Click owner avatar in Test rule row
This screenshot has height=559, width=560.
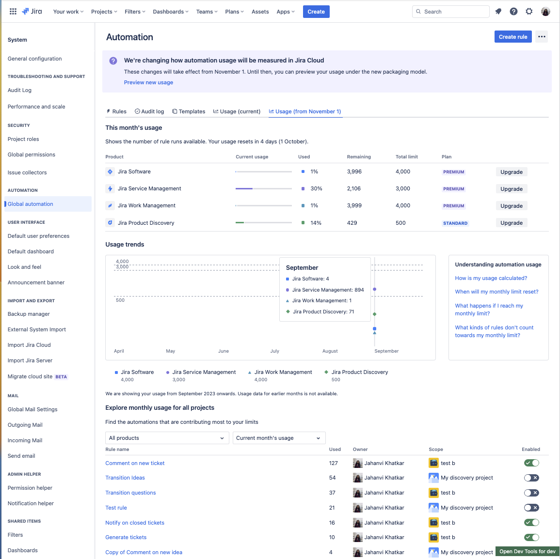(357, 508)
